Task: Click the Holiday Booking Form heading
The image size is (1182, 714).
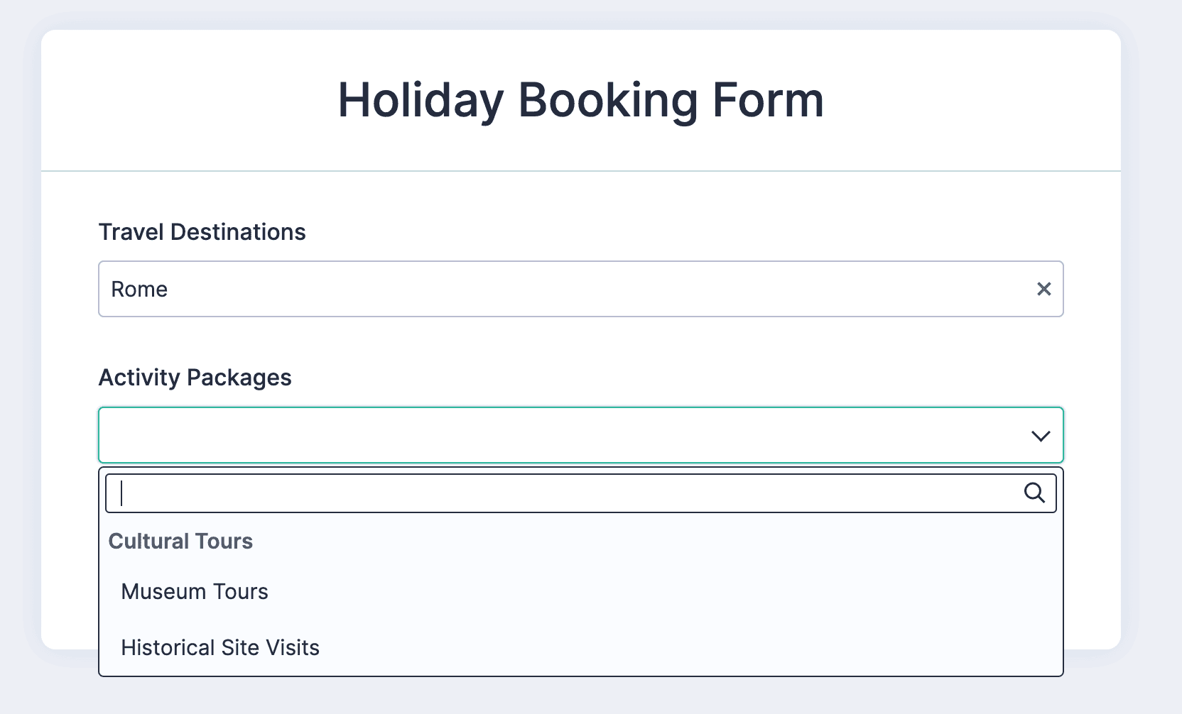Action: pyautogui.click(x=580, y=100)
